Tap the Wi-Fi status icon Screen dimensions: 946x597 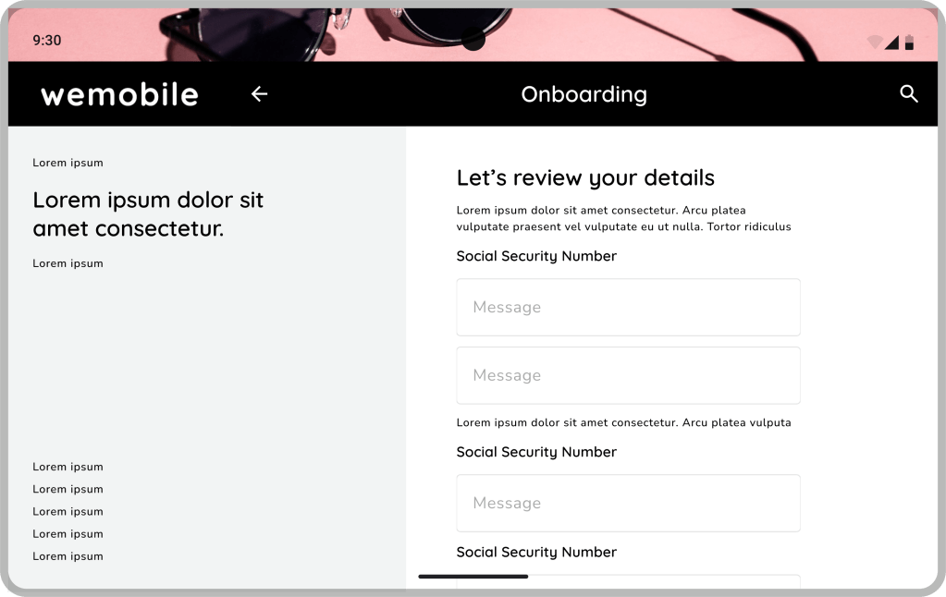(874, 43)
